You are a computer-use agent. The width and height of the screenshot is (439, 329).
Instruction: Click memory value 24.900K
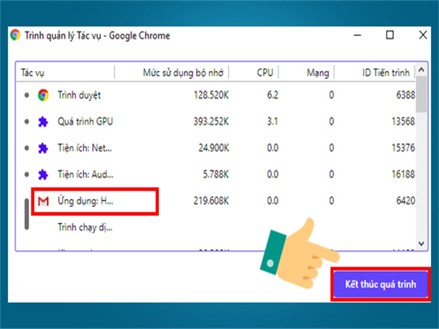coord(213,148)
